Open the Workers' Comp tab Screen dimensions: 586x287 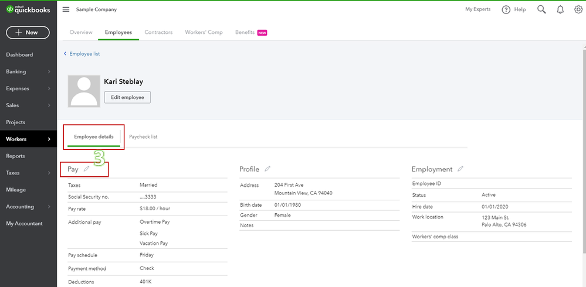pos(204,32)
